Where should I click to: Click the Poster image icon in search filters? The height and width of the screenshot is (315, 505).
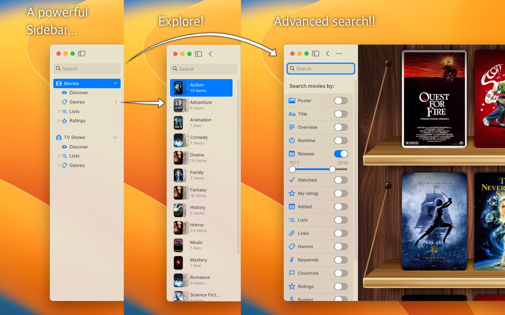(x=292, y=101)
